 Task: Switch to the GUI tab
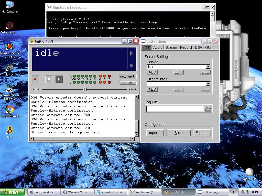208,47
